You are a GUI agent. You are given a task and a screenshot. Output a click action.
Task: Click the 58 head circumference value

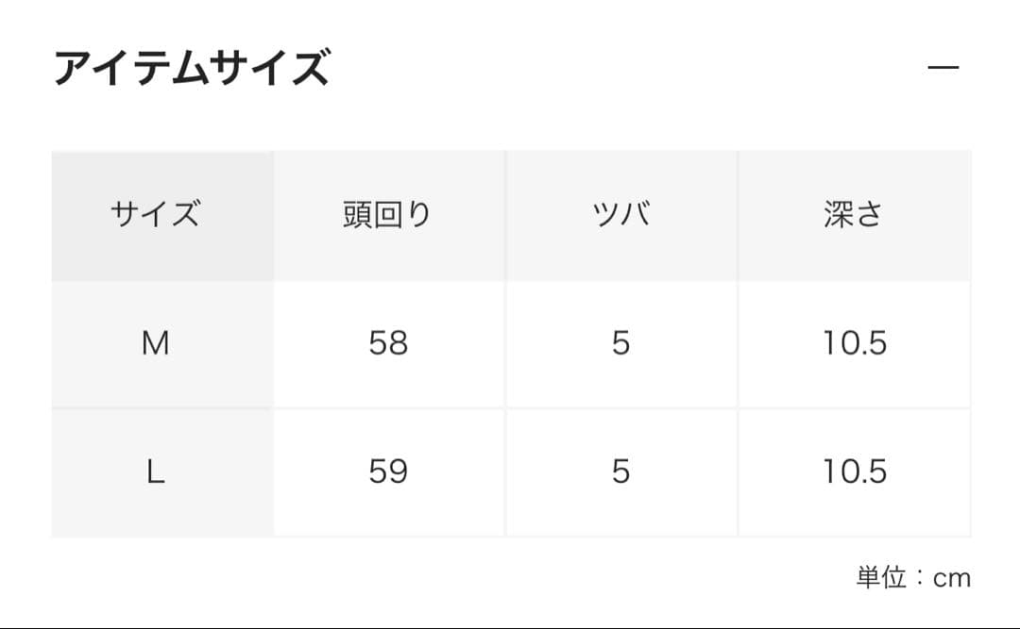388,344
